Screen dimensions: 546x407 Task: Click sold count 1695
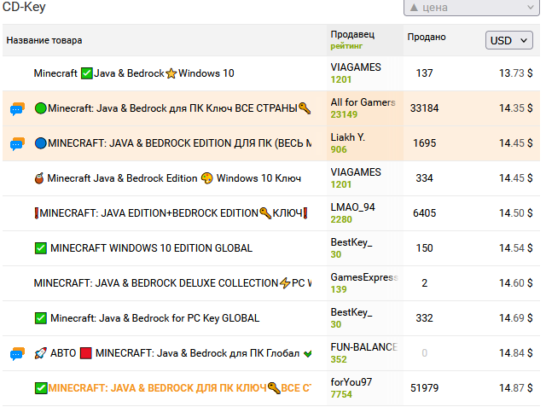point(425,143)
